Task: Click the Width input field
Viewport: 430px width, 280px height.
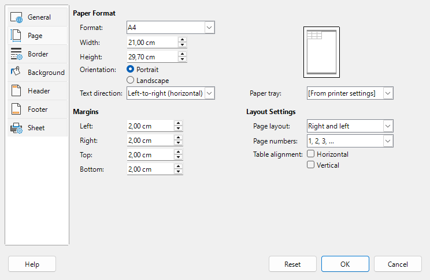Action: tap(153, 43)
